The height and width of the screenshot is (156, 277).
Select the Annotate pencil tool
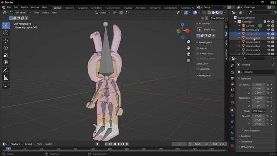tap(6, 70)
